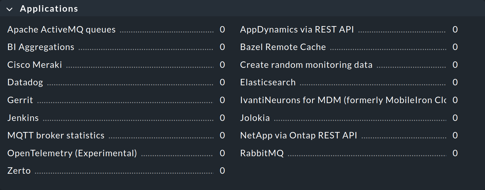
Task: Select BI Aggregations
Action: click(x=40, y=47)
